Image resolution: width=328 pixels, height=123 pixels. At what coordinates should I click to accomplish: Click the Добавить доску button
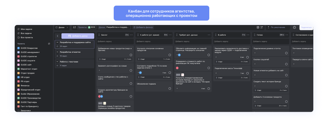pyautogui.click(x=78, y=36)
